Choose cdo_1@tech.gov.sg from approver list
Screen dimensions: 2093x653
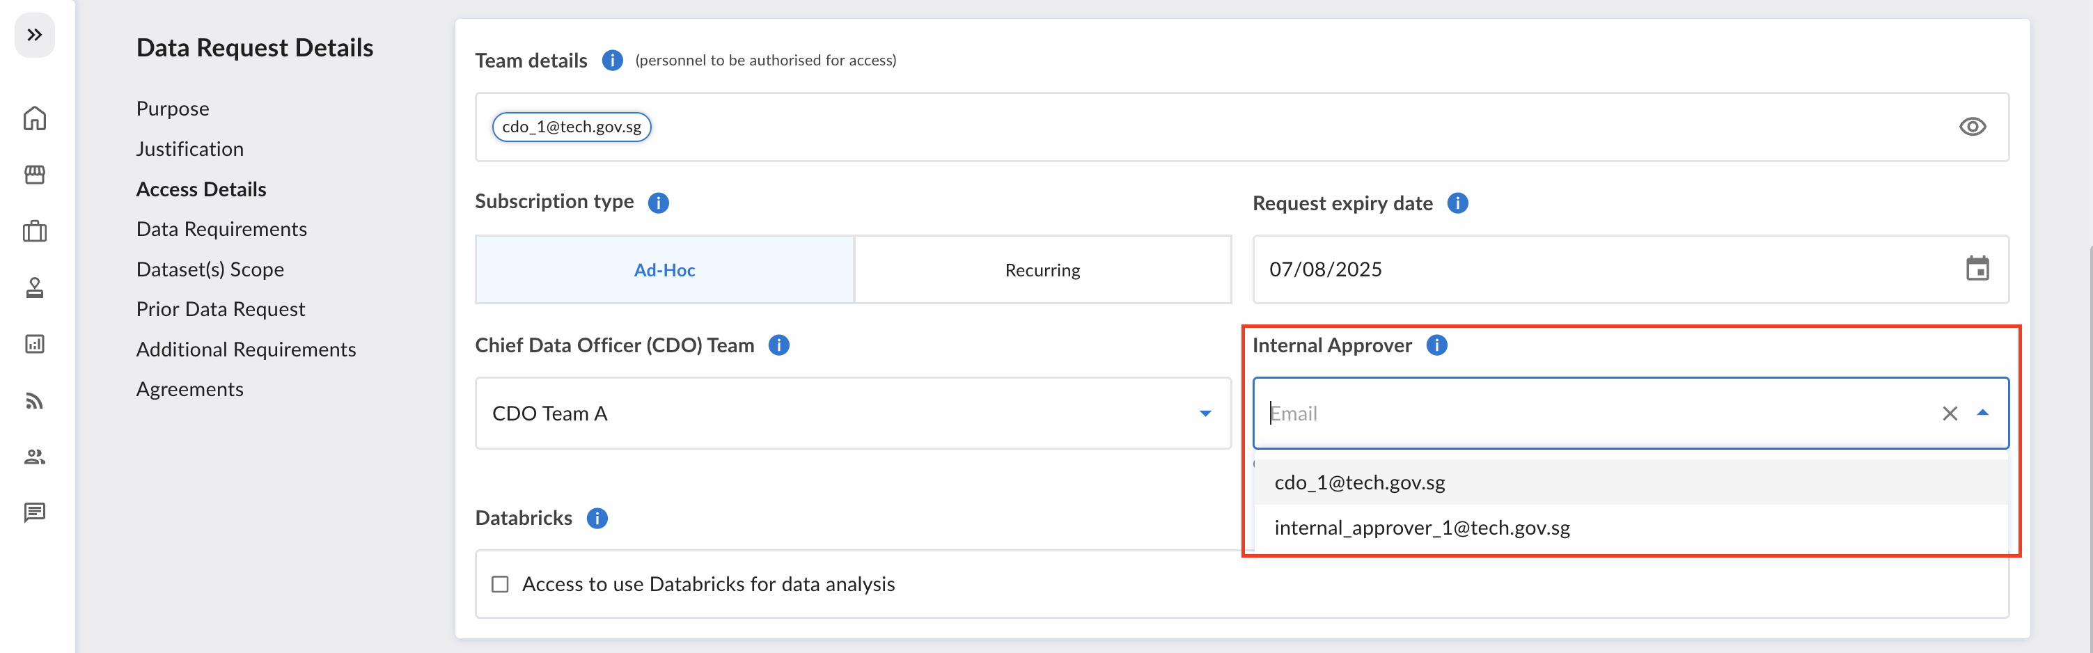point(1630,482)
